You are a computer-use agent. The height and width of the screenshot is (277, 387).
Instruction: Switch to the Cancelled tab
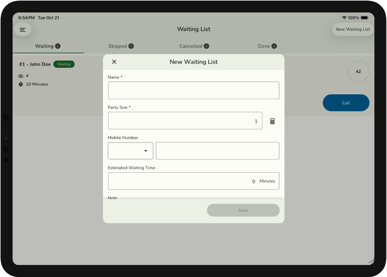[x=194, y=46]
